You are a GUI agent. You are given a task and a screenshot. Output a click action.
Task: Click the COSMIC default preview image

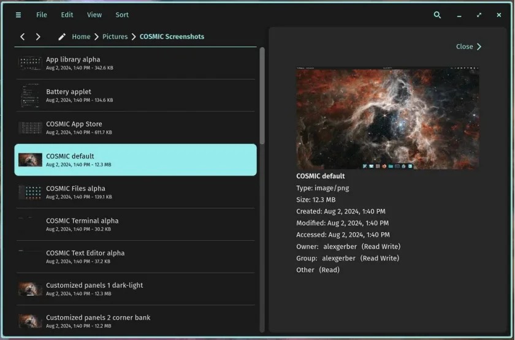coord(387,118)
